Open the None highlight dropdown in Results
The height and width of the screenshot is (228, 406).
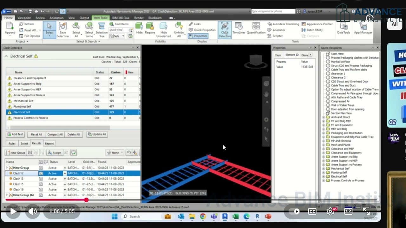[x=115, y=153]
